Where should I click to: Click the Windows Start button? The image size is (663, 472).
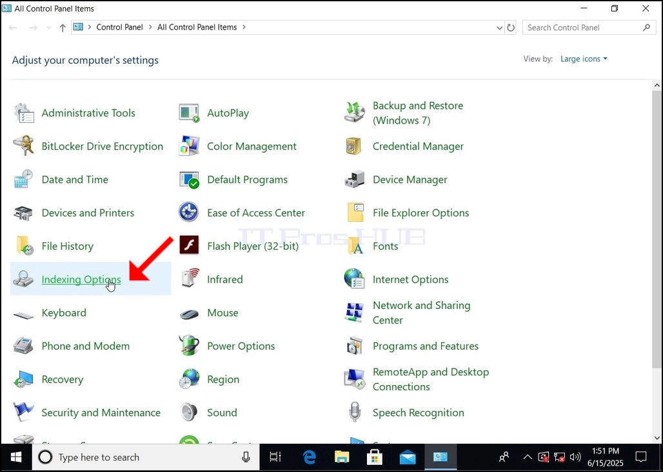coord(16,457)
